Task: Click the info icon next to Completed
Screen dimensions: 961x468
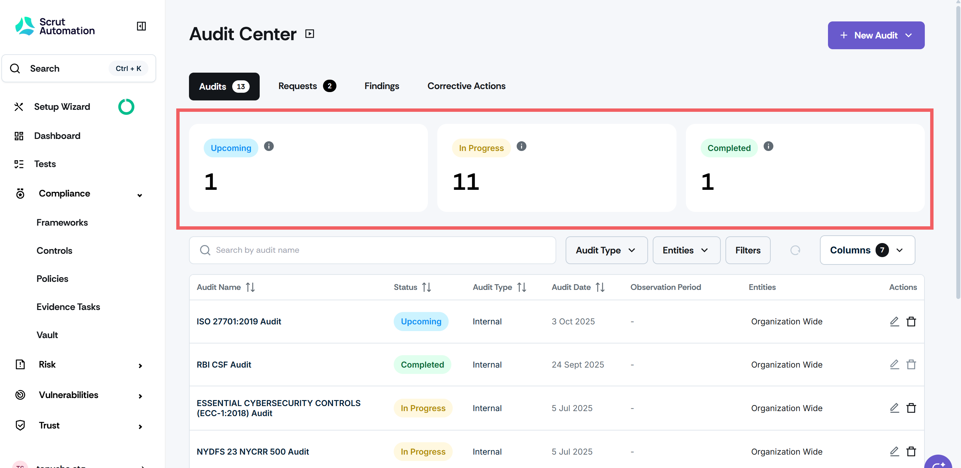Action: click(768, 146)
